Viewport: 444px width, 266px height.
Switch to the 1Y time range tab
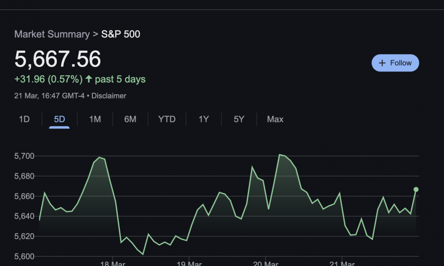pyautogui.click(x=204, y=119)
